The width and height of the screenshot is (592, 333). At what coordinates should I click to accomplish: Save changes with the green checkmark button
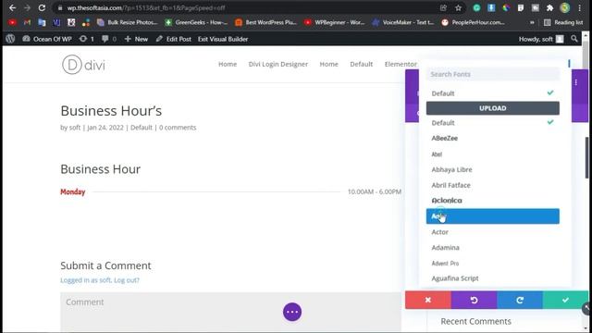coord(565,300)
